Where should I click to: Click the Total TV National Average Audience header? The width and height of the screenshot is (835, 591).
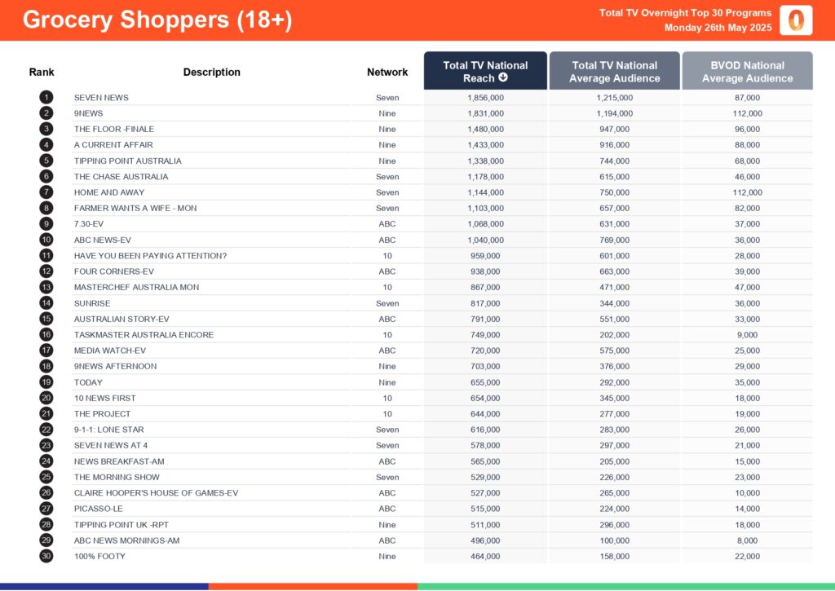(x=614, y=72)
